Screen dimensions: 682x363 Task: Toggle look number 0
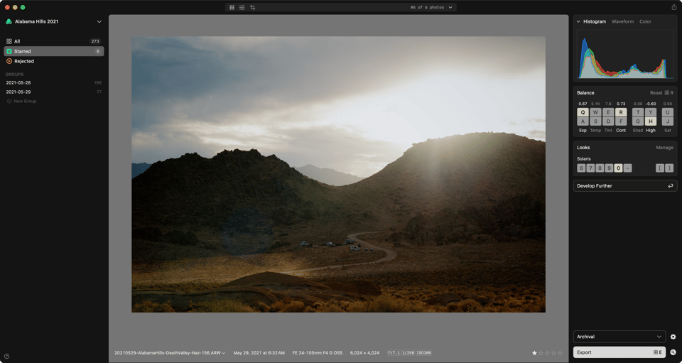point(618,168)
